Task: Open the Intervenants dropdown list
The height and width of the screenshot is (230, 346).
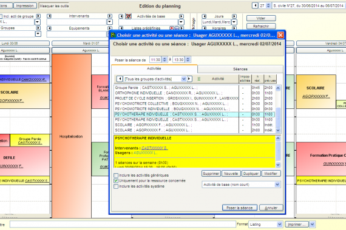Action: point(109,22)
